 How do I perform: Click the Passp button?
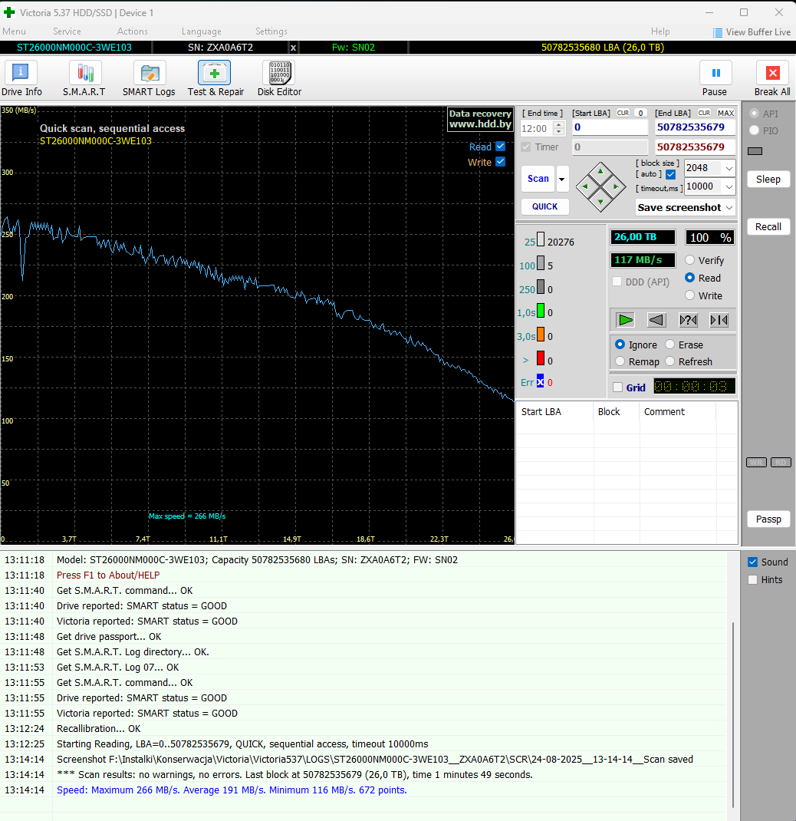coord(768,519)
